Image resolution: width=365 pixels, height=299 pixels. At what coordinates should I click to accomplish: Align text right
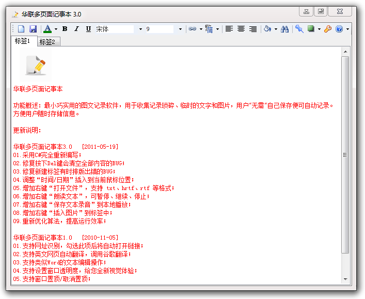(253, 29)
